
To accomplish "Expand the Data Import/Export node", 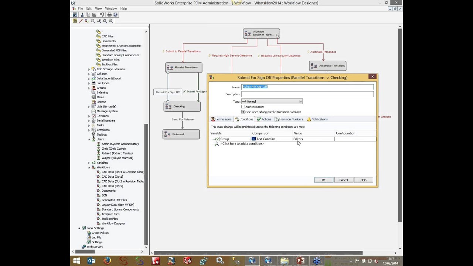I will click(x=89, y=79).
